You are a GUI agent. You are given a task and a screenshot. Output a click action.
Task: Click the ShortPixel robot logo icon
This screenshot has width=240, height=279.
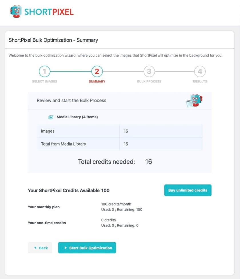point(15,12)
